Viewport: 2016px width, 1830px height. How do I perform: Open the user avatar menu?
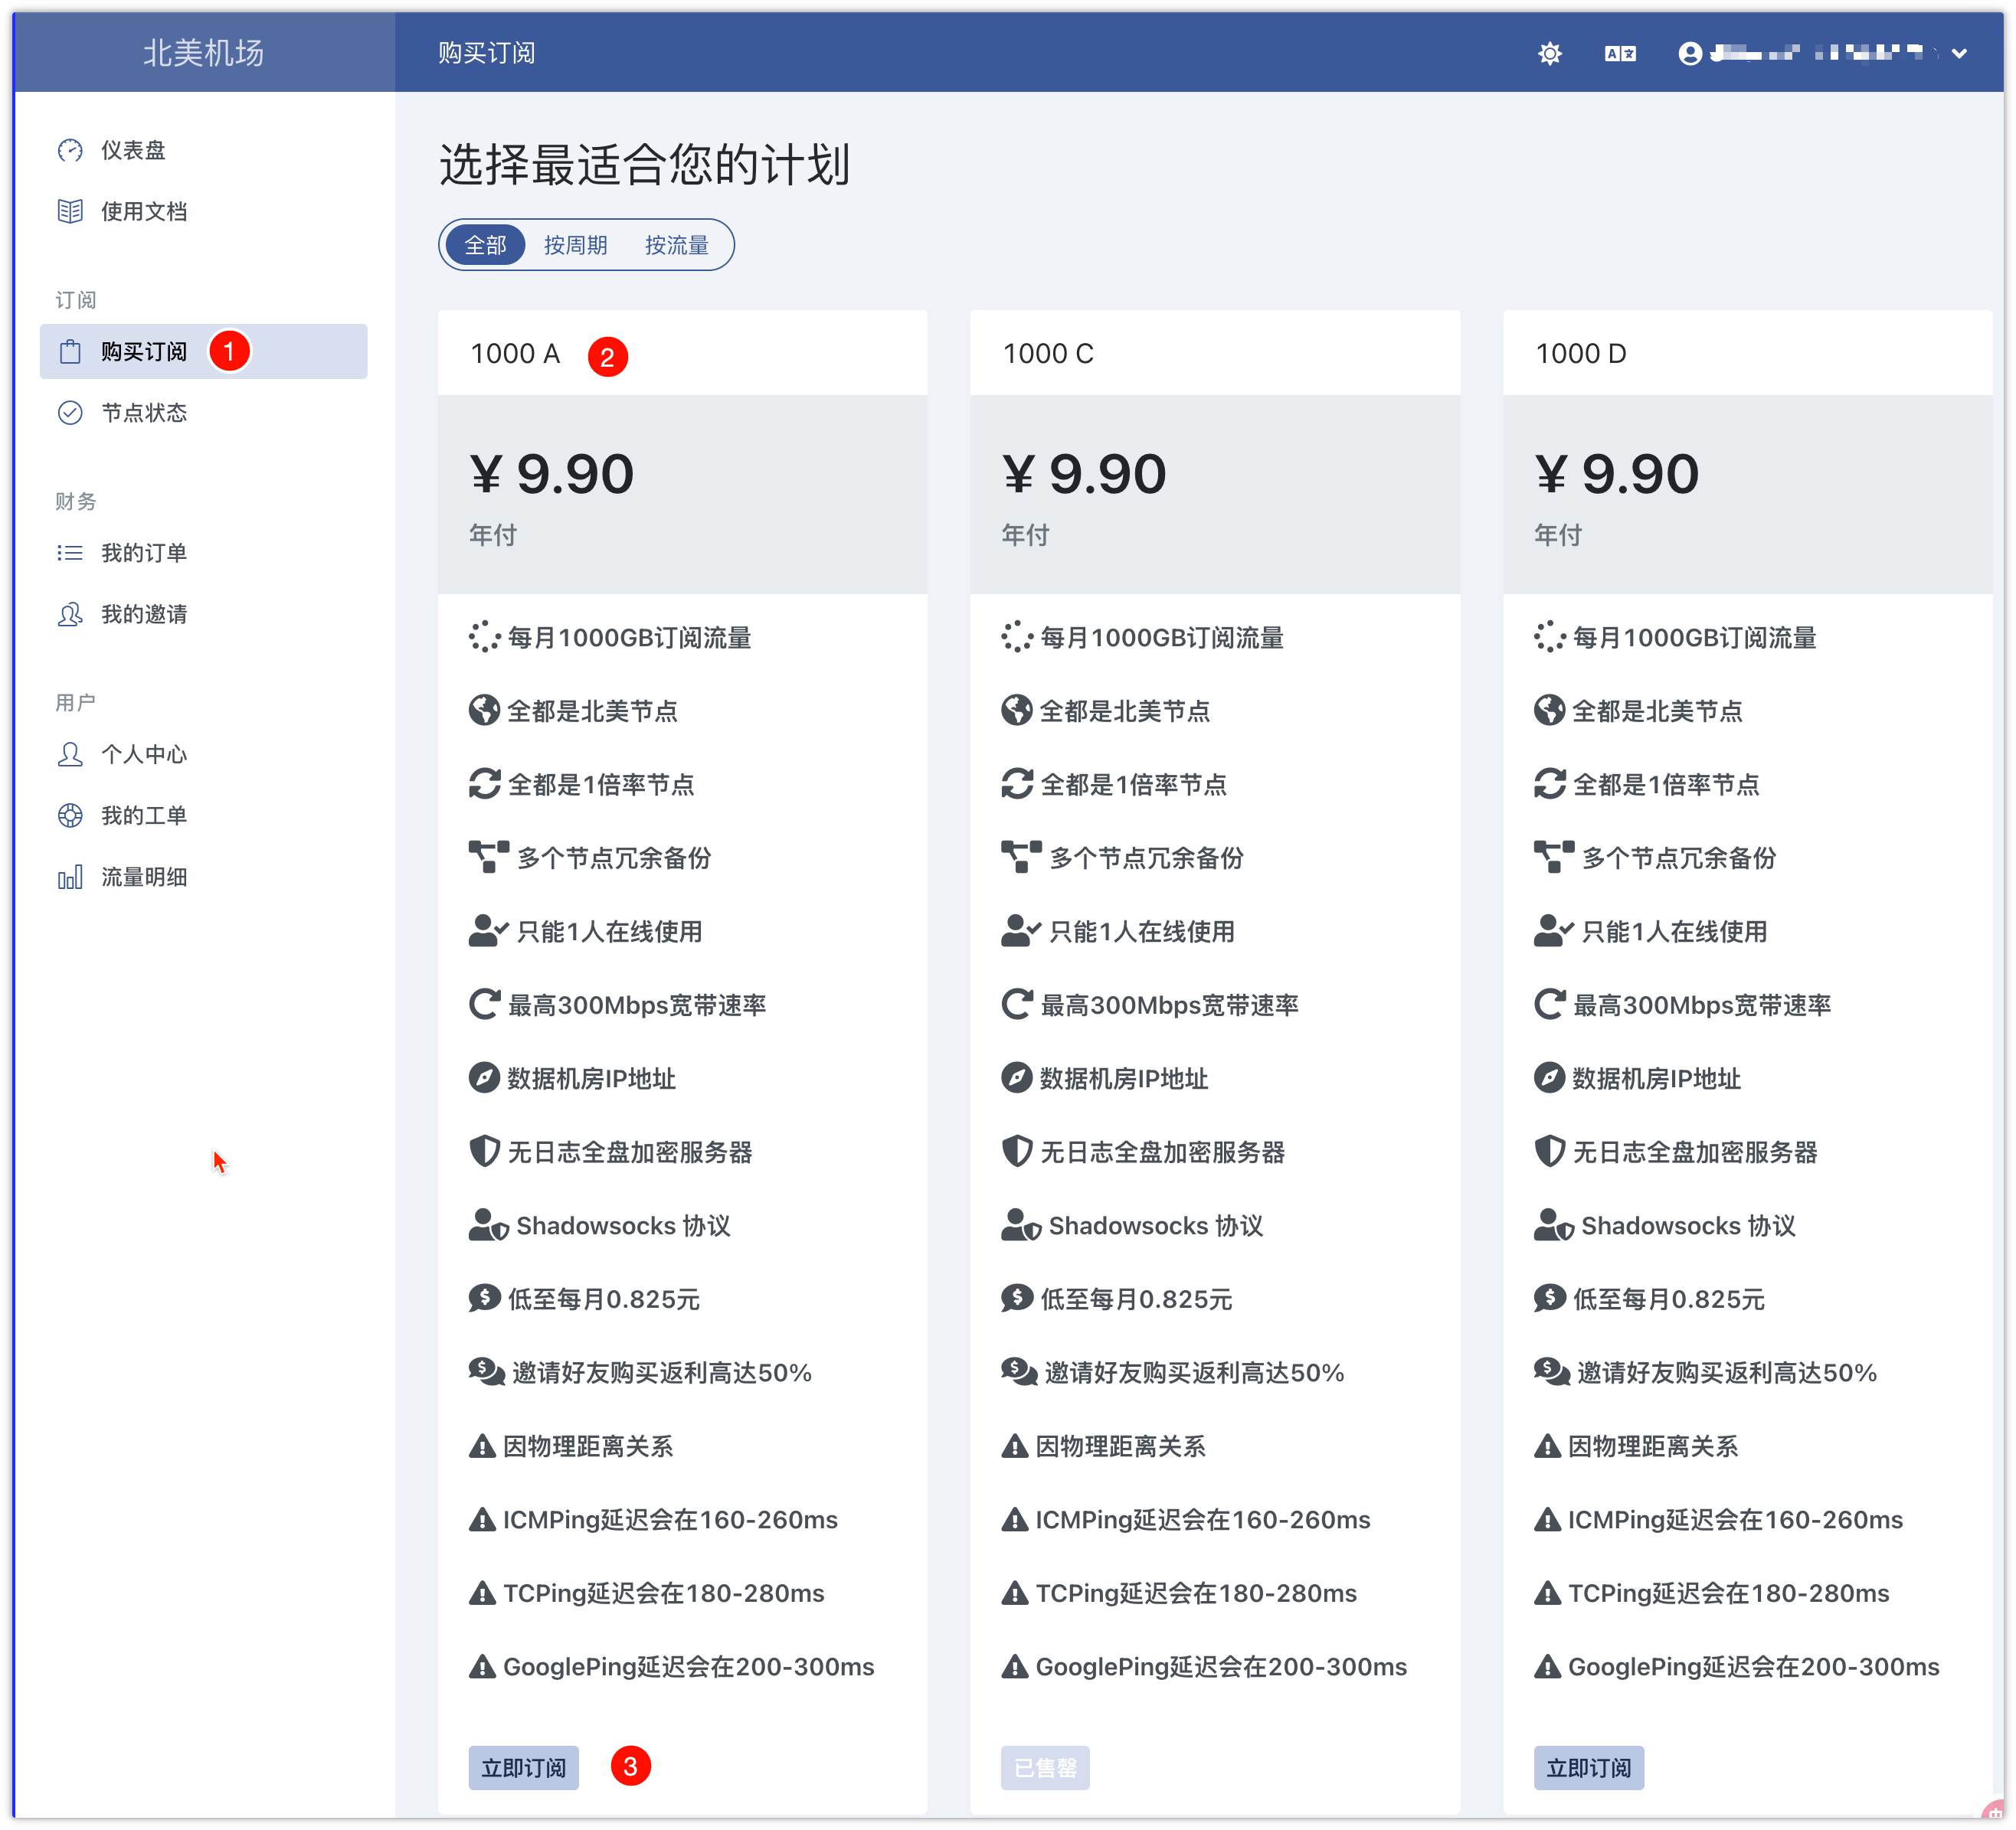tap(1690, 53)
